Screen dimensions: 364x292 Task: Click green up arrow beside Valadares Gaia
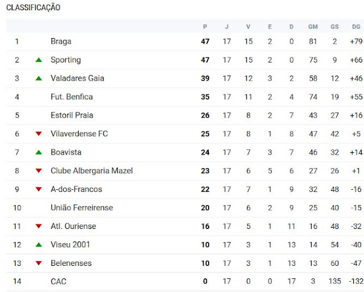tap(39, 78)
